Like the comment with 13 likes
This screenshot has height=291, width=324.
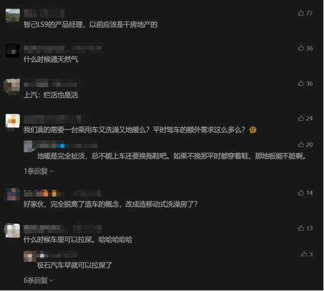point(301,228)
